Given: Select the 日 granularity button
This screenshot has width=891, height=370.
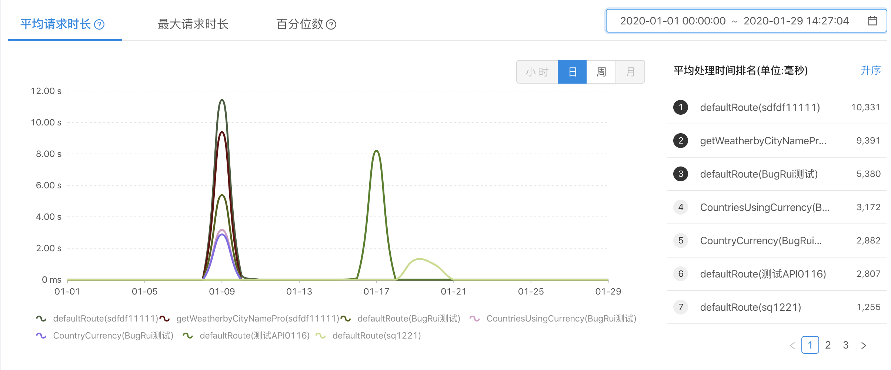Looking at the screenshot, I should [572, 72].
